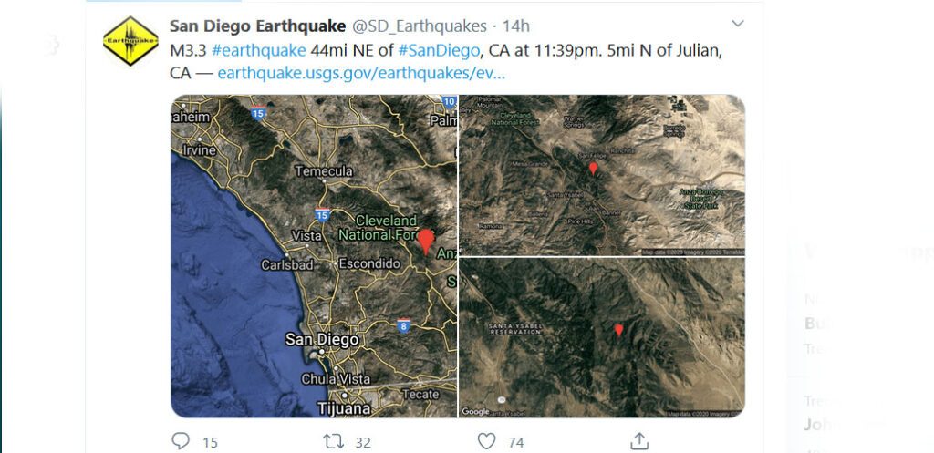This screenshot has width=934, height=453.
Task: Retweet the San Diego Earthquake post
Action: click(333, 442)
